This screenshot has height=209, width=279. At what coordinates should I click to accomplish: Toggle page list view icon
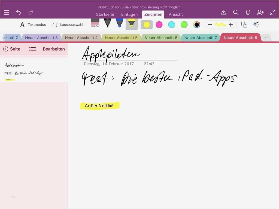[x=32, y=49]
